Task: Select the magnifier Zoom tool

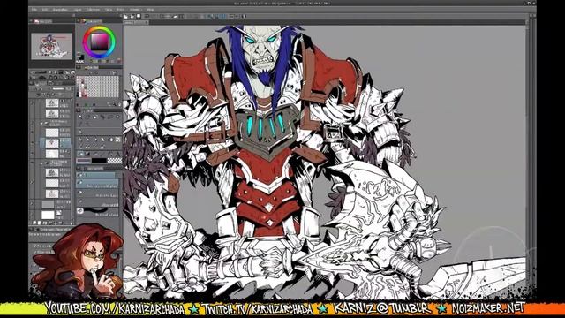Action: (80, 117)
